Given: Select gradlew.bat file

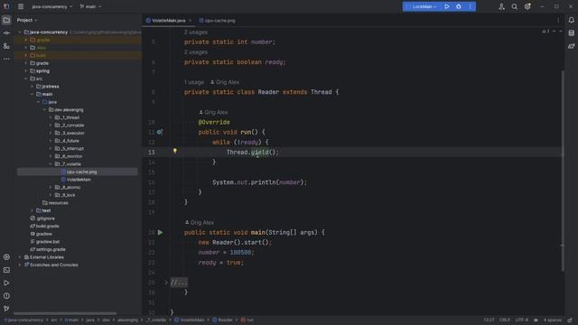Looking at the screenshot, I should [48, 242].
